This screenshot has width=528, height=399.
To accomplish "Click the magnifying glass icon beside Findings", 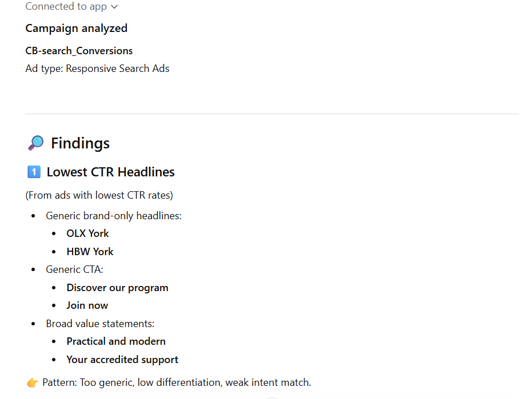I will click(x=35, y=143).
